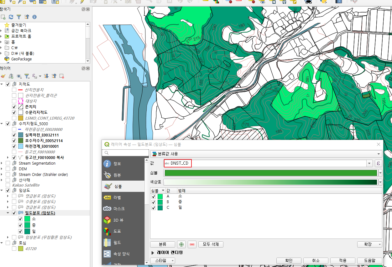Click the 색상표 color ramp gradient

pyautogui.click(x=271, y=182)
